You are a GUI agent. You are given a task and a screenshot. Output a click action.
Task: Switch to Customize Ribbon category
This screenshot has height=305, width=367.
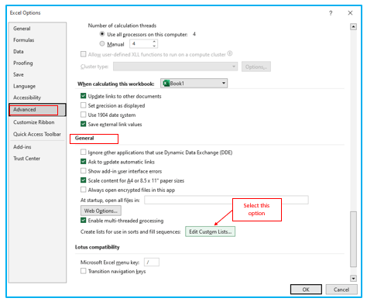click(34, 122)
